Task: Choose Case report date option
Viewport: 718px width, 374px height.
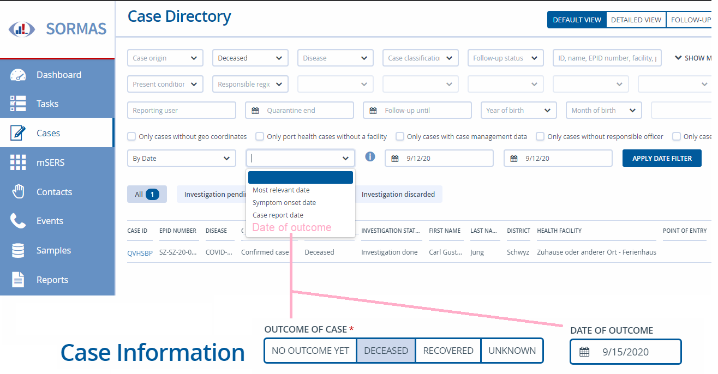Action: pos(301,215)
